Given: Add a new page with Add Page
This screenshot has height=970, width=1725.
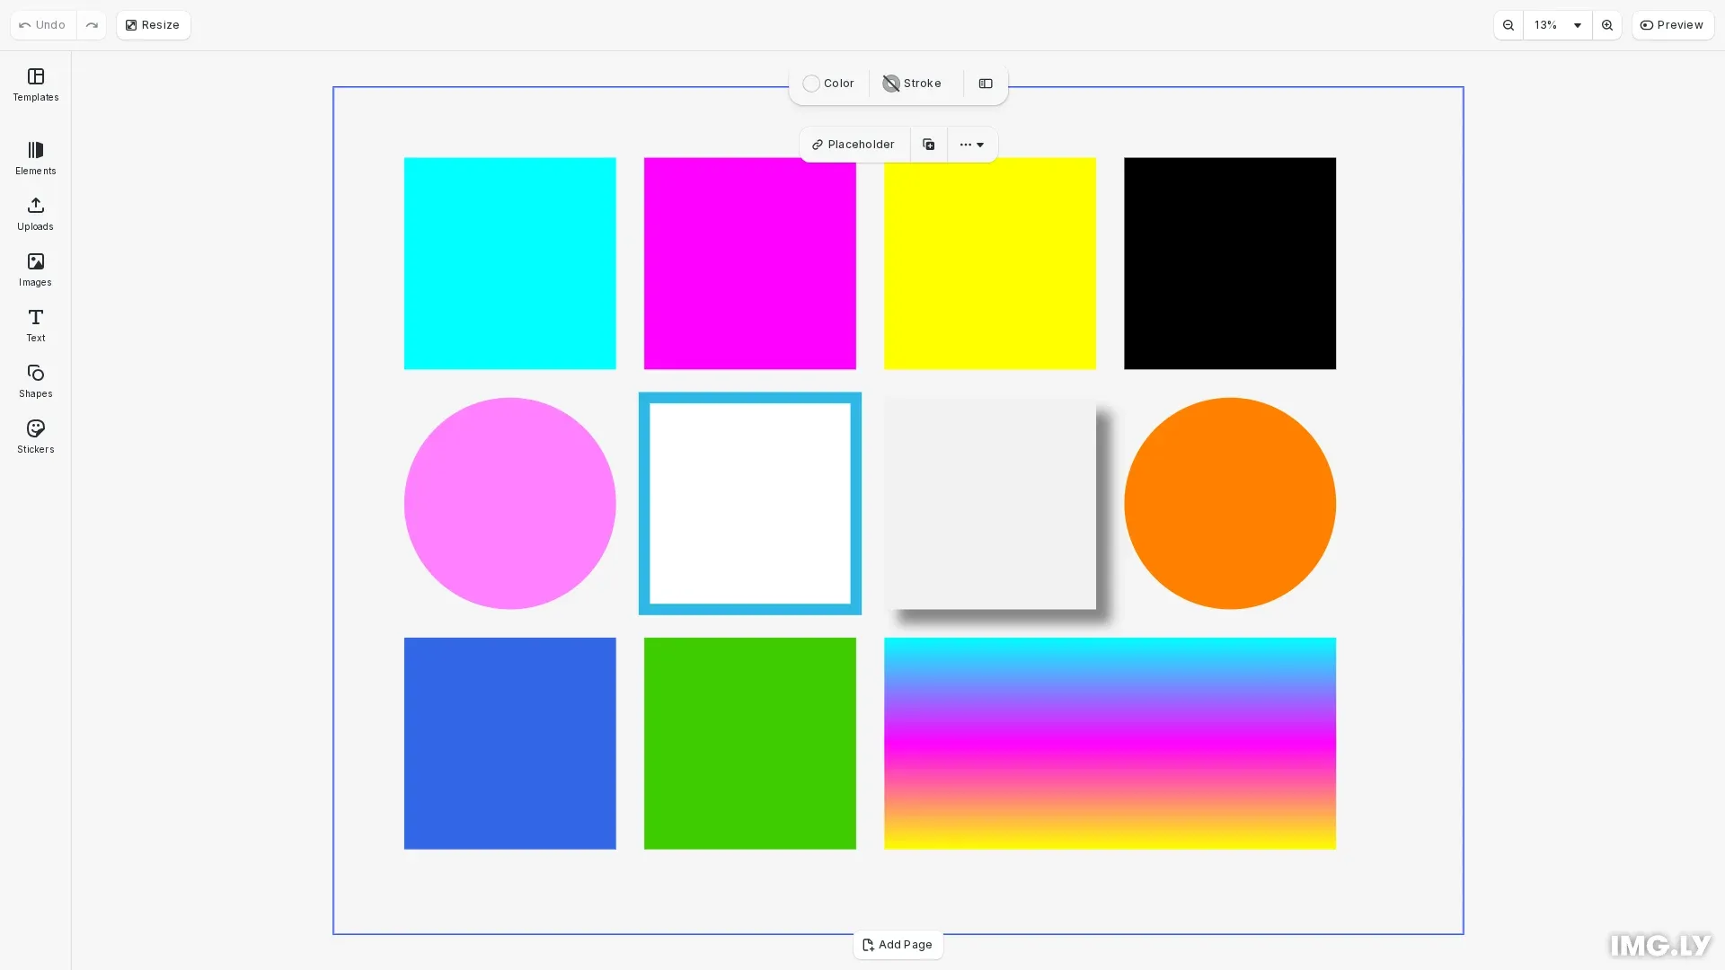Looking at the screenshot, I should [898, 944].
